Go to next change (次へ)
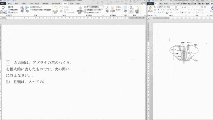Screen dimensions: 213x120 118,10
